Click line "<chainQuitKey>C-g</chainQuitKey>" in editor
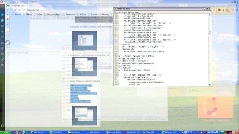Viewport: 239px width, 134px height. pos(144,51)
